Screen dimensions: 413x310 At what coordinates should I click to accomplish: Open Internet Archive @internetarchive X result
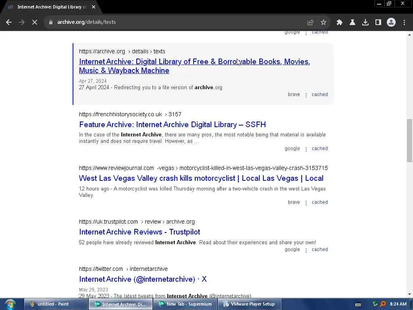[x=143, y=279]
